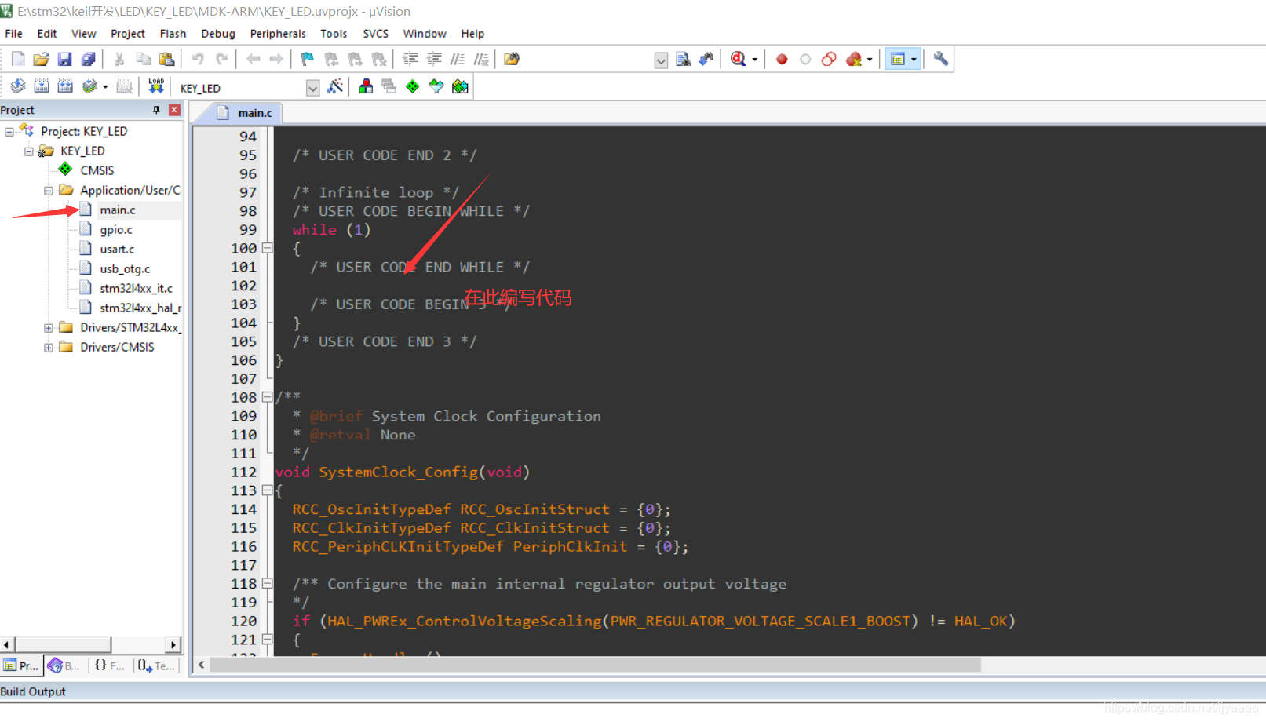Collapse code fold at line 100
This screenshot has height=722, width=1266.
[267, 248]
